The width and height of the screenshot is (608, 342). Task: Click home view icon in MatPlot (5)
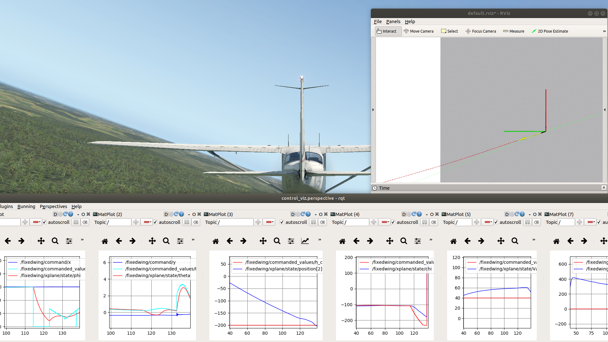click(x=453, y=241)
